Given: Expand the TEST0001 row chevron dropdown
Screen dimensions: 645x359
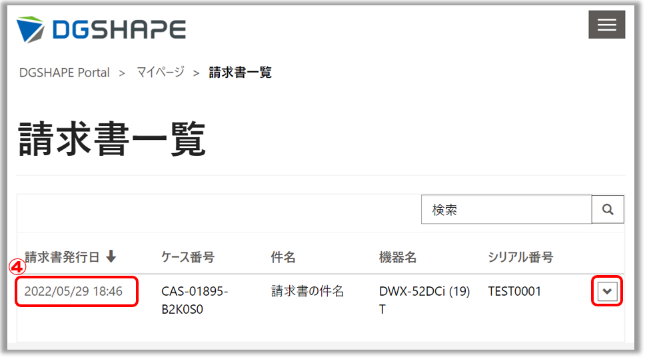Looking at the screenshot, I should tap(607, 292).
